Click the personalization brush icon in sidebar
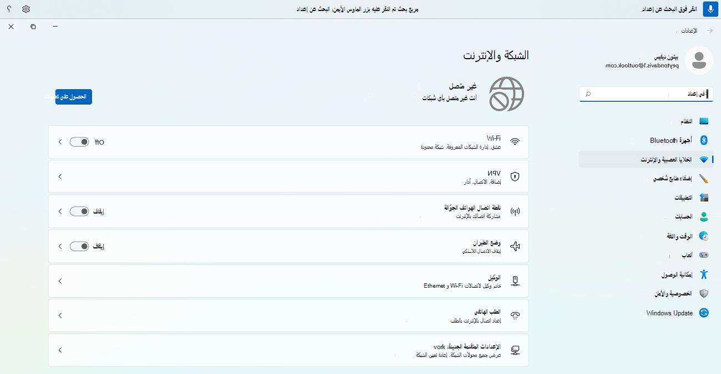This screenshot has height=374, width=721. click(704, 179)
